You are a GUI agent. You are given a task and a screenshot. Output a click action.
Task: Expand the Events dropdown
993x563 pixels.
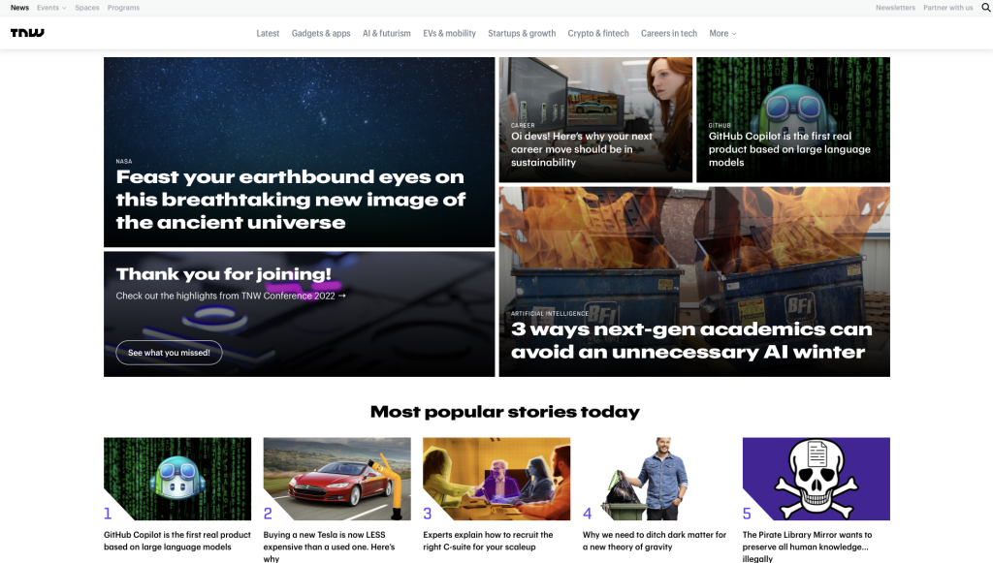(51, 8)
